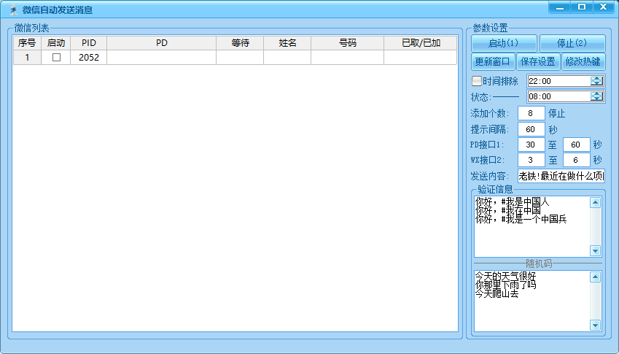Click the line 今天爬山去
619x354 pixels.
click(497, 293)
